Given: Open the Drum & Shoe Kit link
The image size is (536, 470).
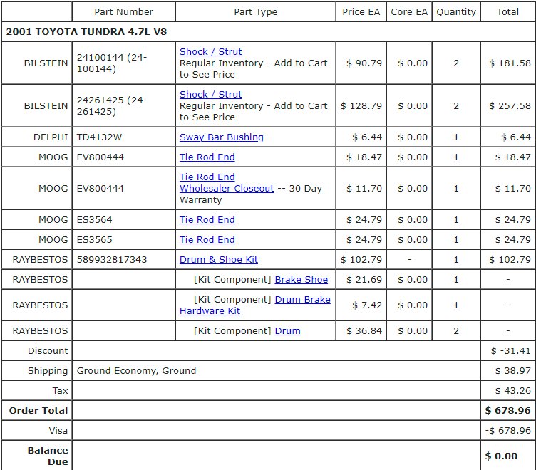Looking at the screenshot, I should tap(219, 260).
